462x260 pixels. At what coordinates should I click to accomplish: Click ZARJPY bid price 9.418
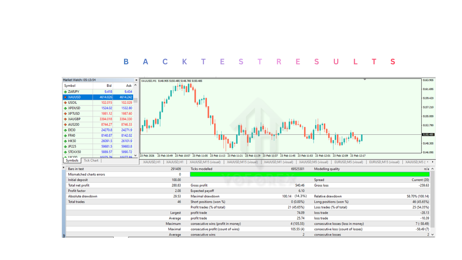108,92
